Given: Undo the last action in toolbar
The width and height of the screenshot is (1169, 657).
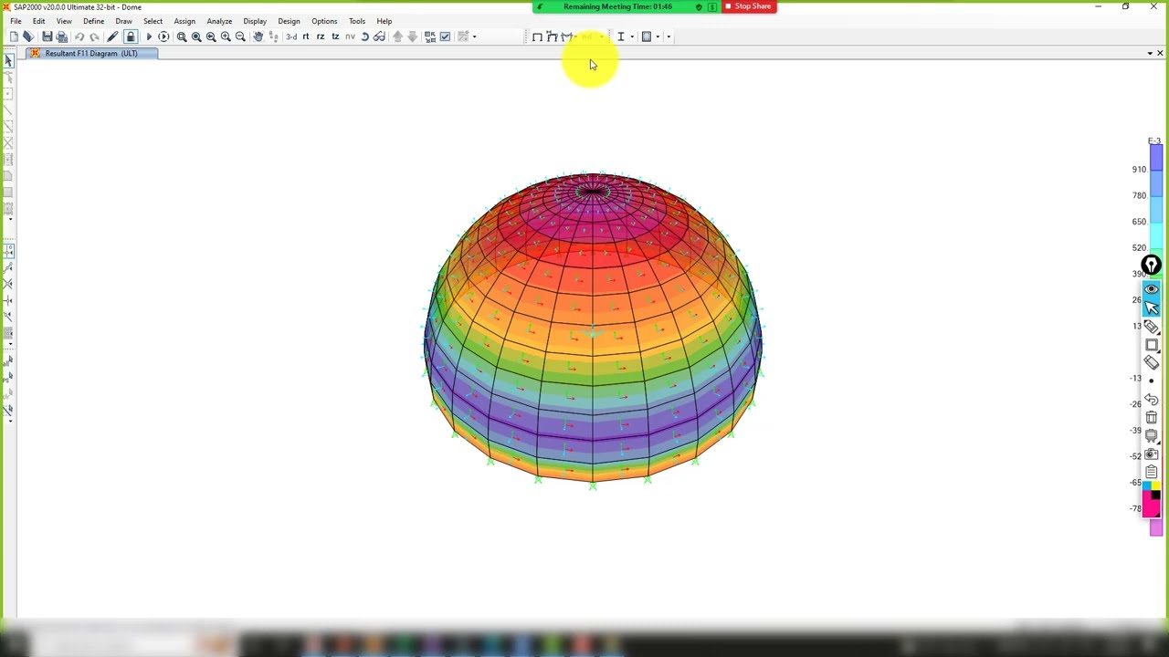Looking at the screenshot, I should (79, 36).
